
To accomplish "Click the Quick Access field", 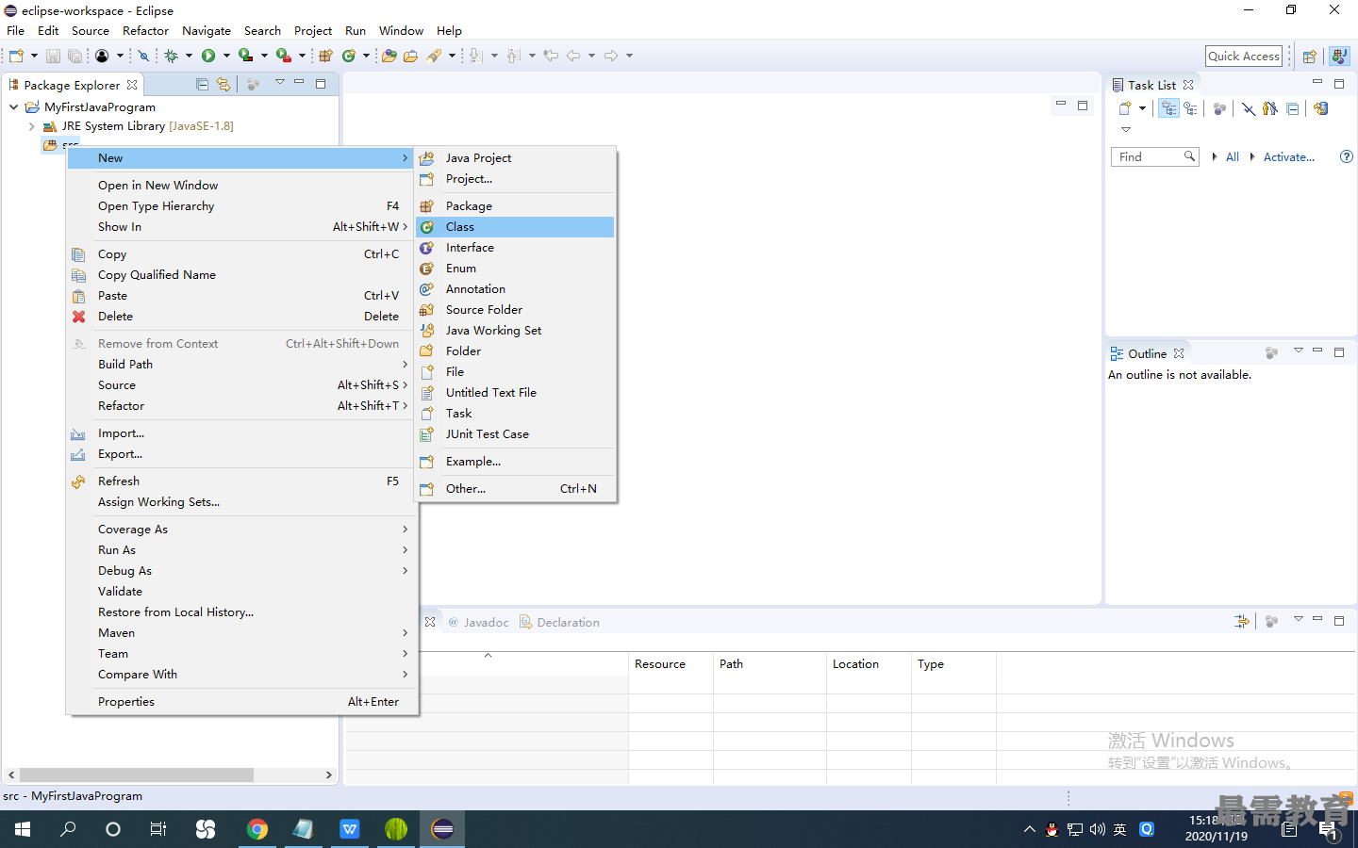I will (x=1244, y=57).
